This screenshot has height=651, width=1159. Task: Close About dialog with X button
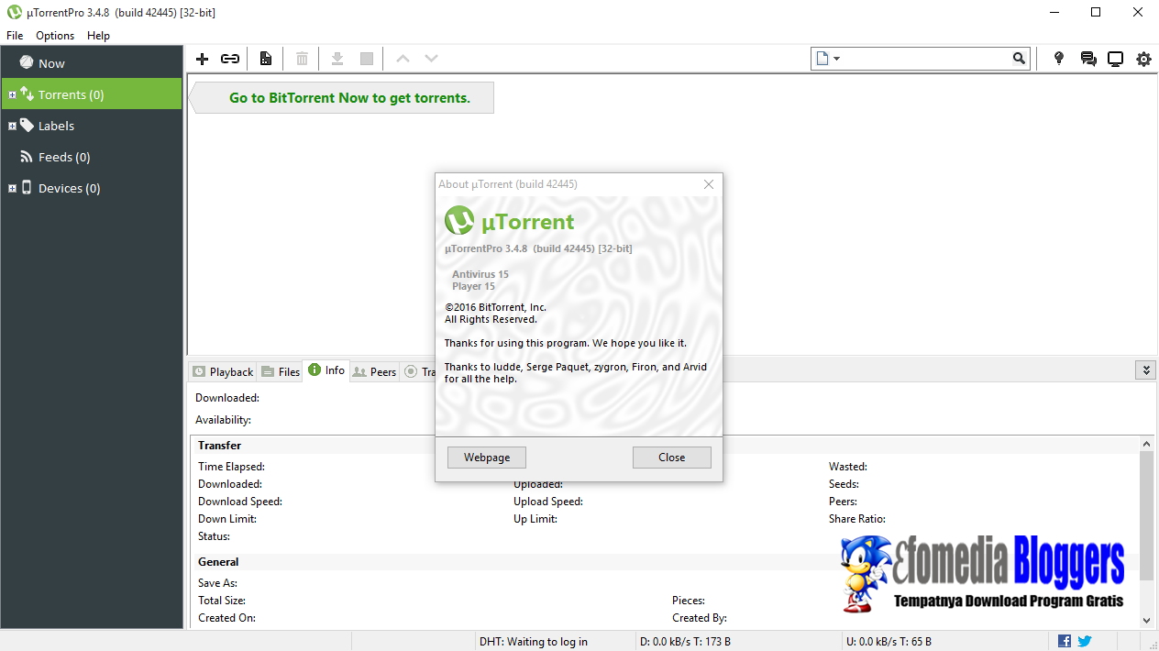tap(709, 184)
